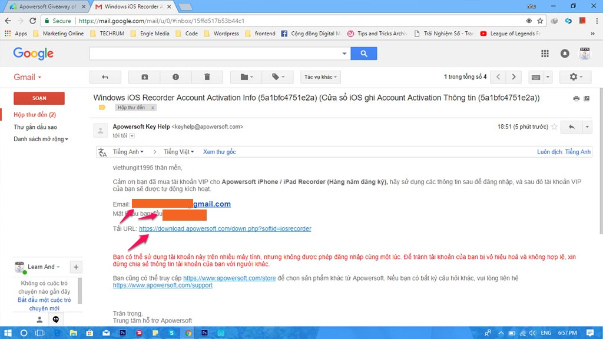603x339 pixels.
Task: Print all with printer icon
Action: click(576, 98)
